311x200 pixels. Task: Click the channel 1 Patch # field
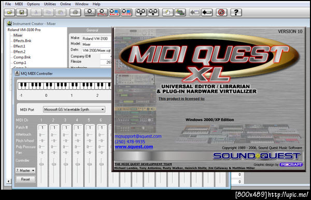click(43, 128)
